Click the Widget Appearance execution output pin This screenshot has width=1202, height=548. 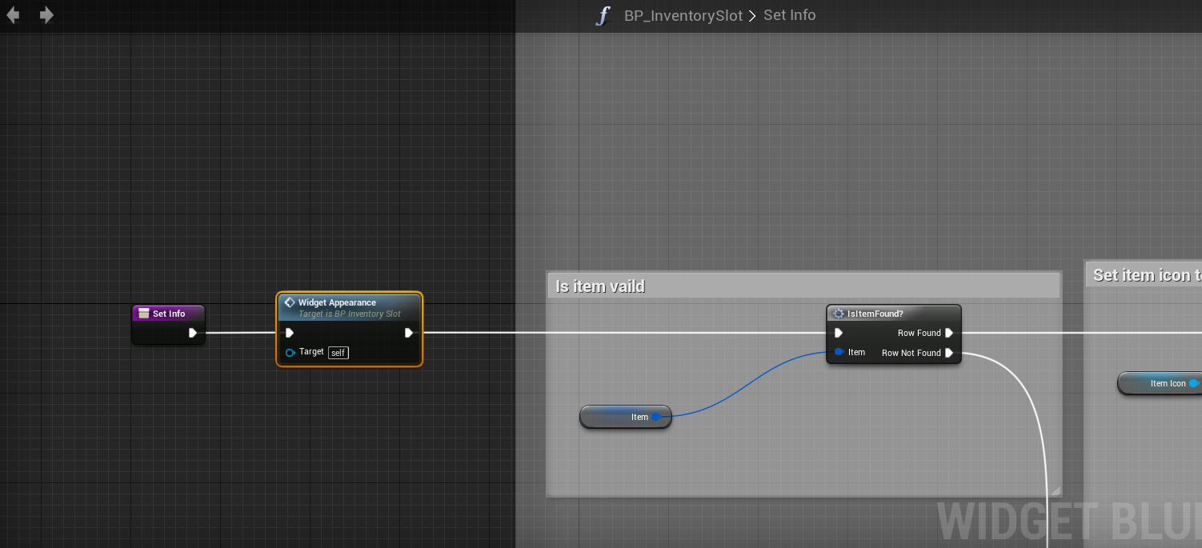[409, 333]
